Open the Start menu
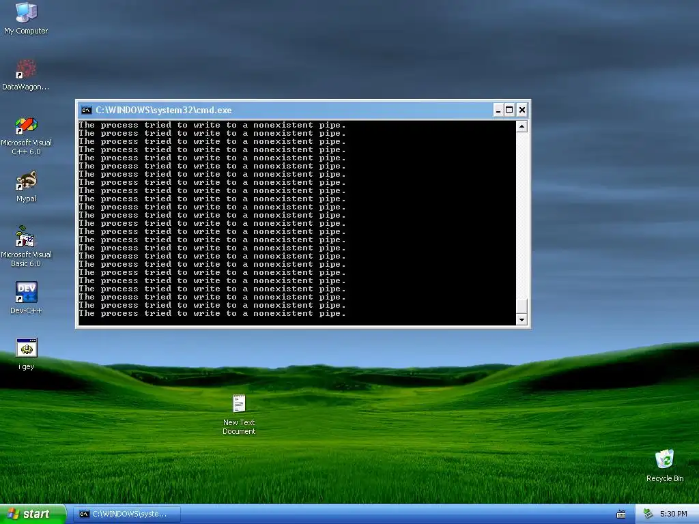 pyautogui.click(x=33, y=514)
